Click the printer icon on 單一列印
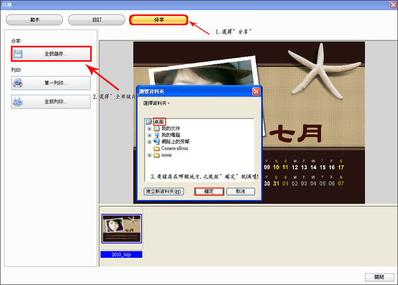This screenshot has height=285, width=398. [x=18, y=83]
